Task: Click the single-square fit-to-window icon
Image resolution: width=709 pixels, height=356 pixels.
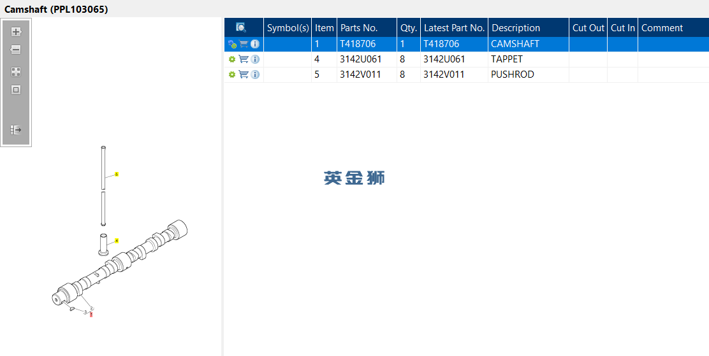Action: click(x=16, y=90)
